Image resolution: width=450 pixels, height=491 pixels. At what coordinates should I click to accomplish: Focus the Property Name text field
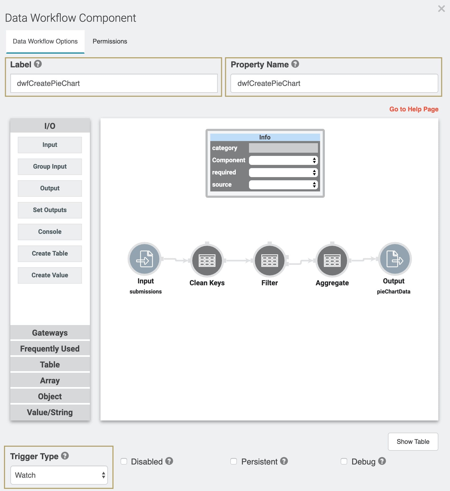334,83
